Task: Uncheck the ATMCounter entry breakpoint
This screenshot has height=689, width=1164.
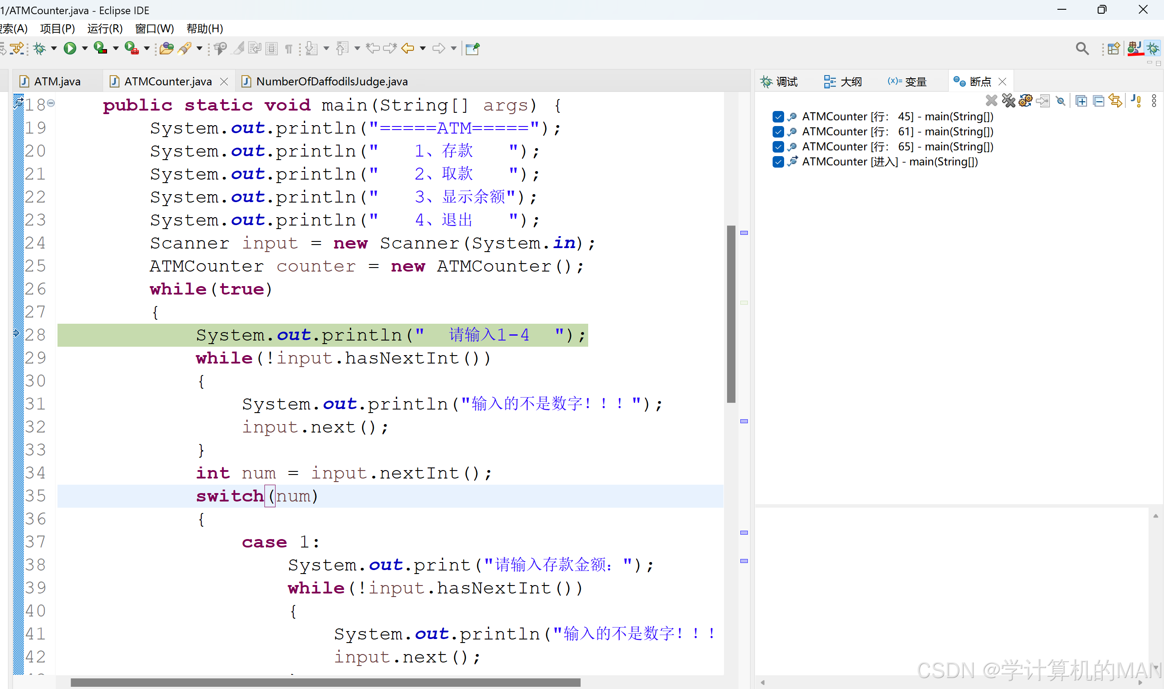Action: tap(778, 161)
